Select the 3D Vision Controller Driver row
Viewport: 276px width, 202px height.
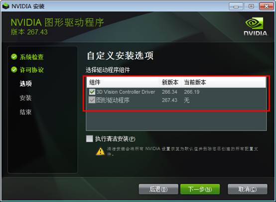176,92
